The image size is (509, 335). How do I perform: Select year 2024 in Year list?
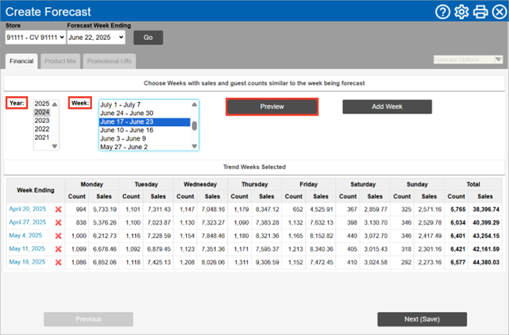click(42, 112)
